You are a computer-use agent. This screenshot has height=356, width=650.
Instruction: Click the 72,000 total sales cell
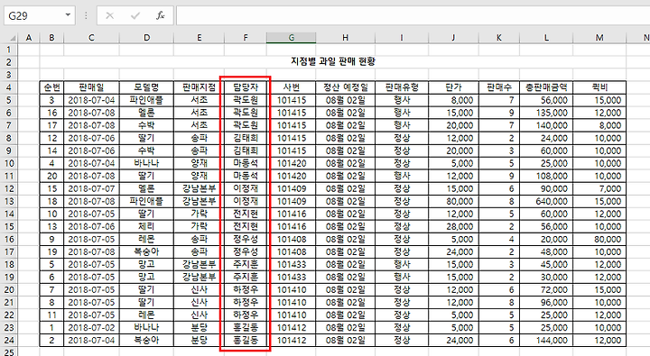[546, 290]
